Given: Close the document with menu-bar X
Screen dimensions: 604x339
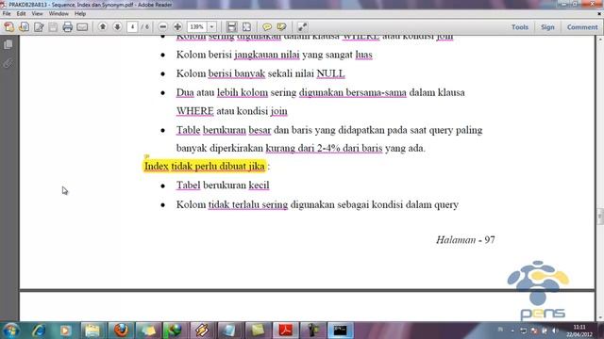Looking at the screenshot, I should click(599, 13).
